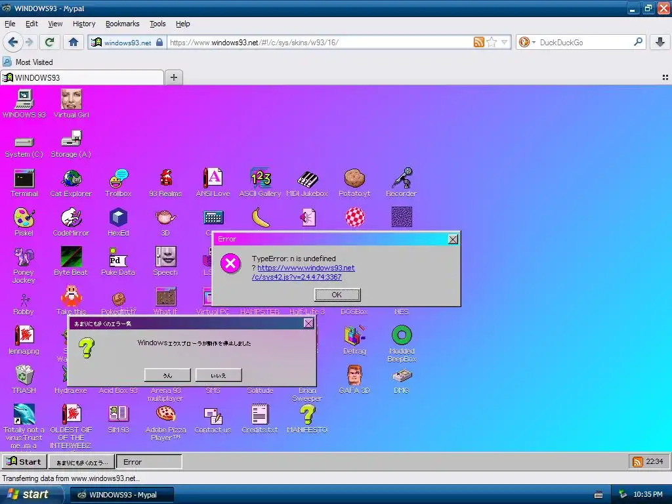Bookmark this page with the star

[492, 42]
